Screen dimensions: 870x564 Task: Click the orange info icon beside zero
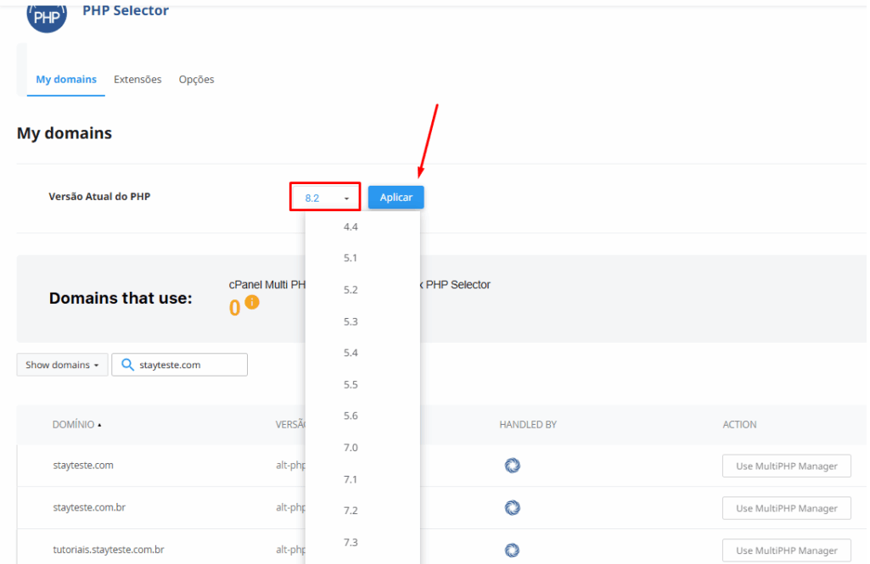tap(251, 303)
